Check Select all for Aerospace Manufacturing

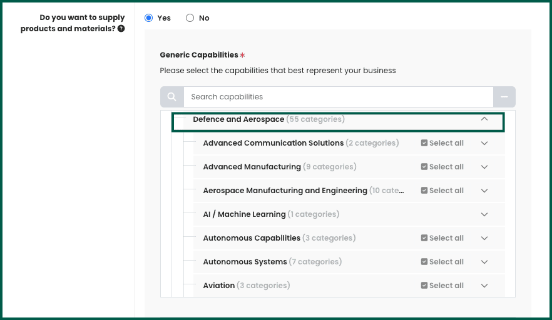424,191
